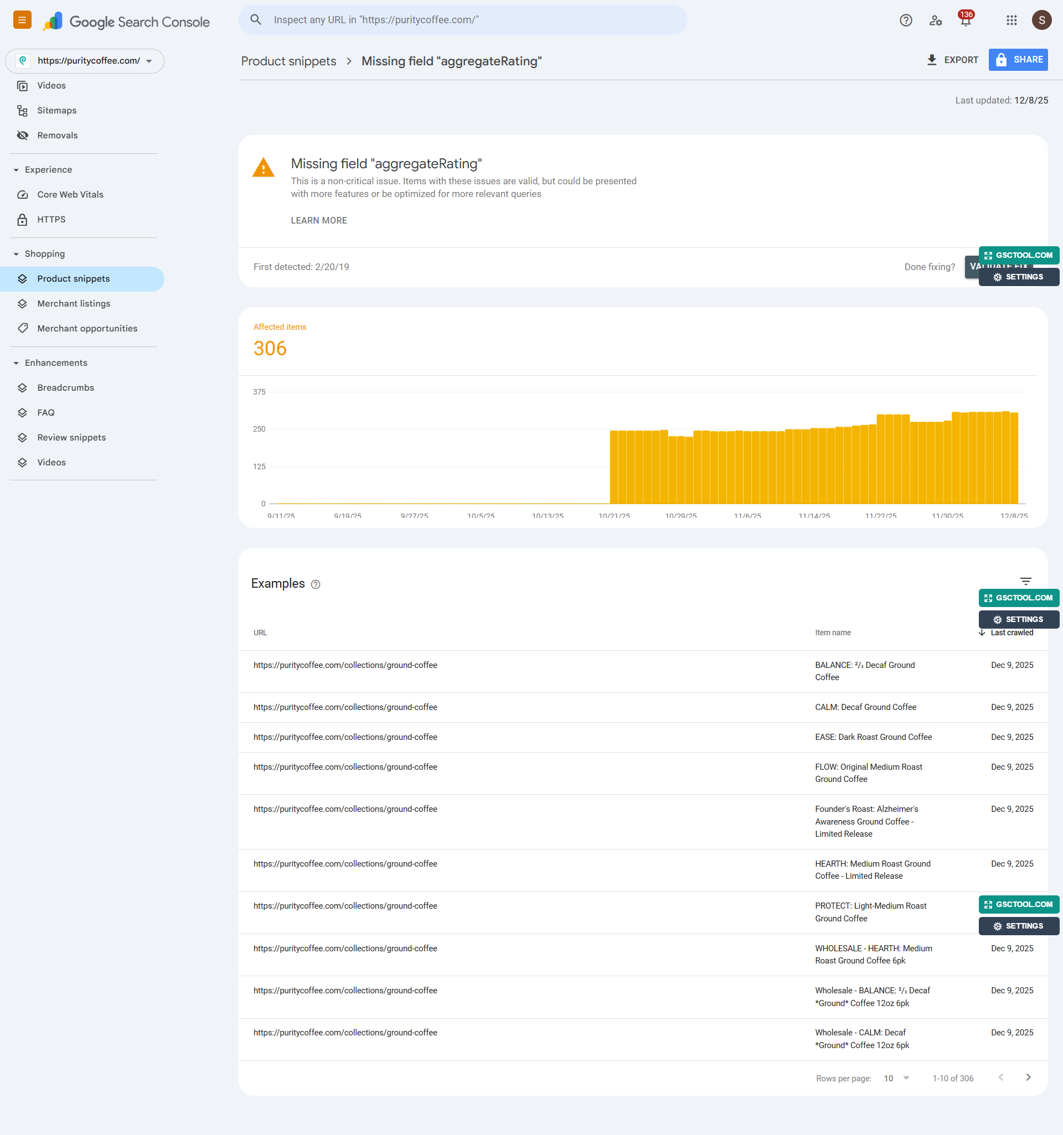Open Core Web Vitals report

pyautogui.click(x=70, y=195)
